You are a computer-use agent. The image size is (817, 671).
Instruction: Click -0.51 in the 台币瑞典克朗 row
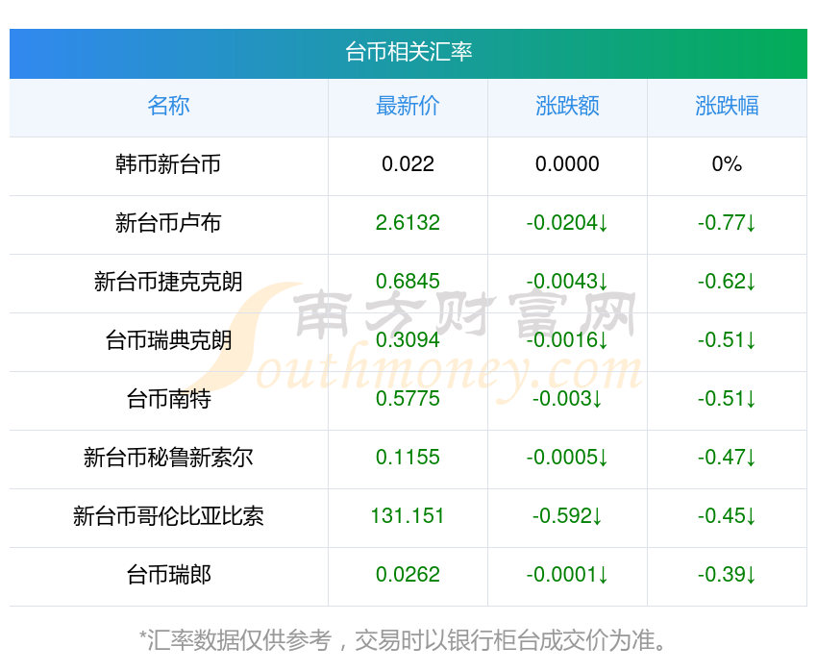pos(727,340)
